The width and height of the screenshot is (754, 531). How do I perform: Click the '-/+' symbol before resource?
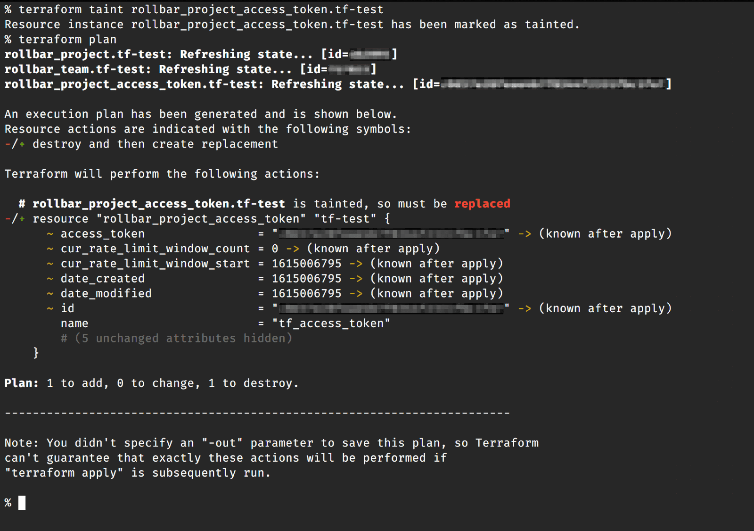15,219
